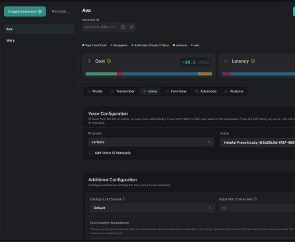Click the blue segment of Cost bar
The width and height of the screenshot is (295, 242).
160,74
